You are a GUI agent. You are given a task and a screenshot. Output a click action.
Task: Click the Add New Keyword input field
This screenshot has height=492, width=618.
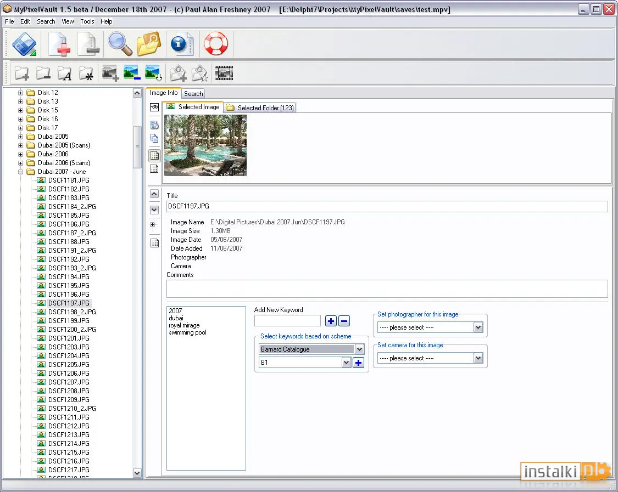287,321
